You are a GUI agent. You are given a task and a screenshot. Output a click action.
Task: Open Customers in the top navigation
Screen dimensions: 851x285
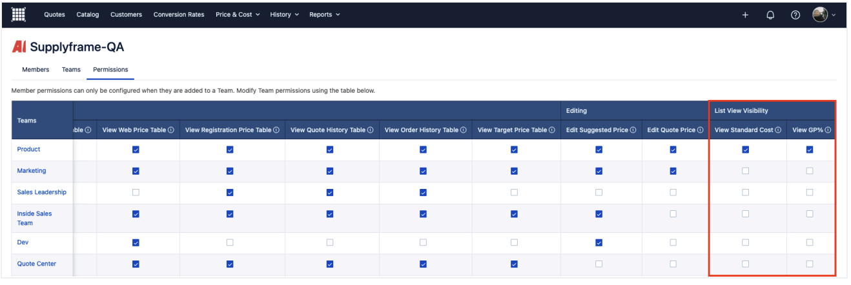[127, 15]
